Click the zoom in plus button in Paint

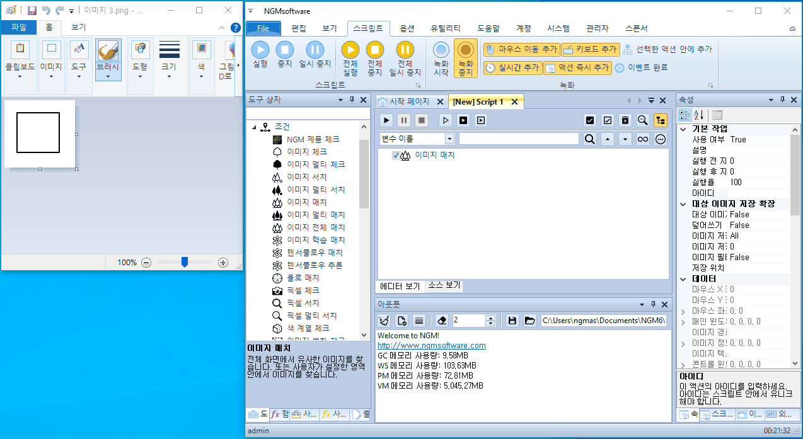coord(222,263)
